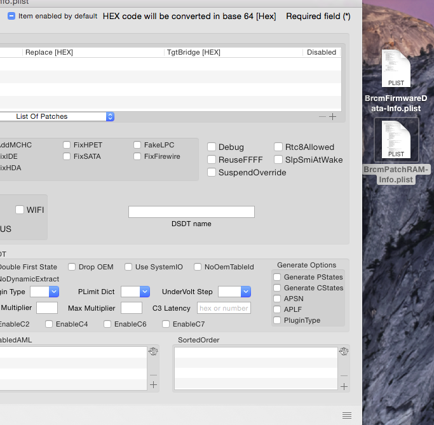Enable EnableC7 checkbox

(166, 324)
